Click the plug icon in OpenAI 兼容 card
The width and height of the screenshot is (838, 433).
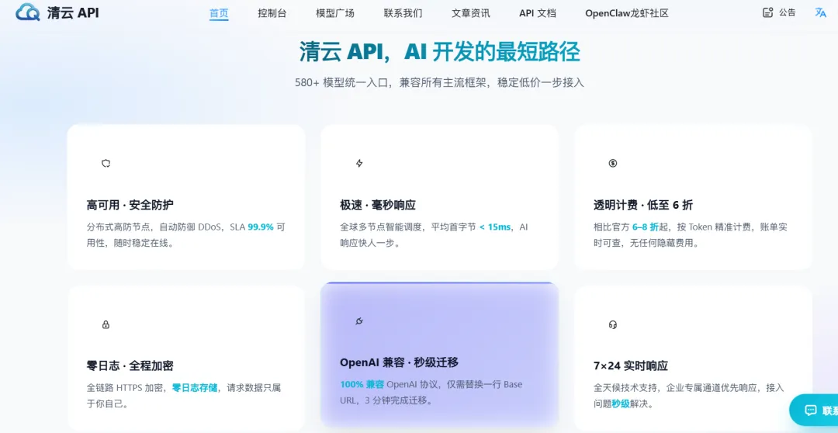point(359,321)
